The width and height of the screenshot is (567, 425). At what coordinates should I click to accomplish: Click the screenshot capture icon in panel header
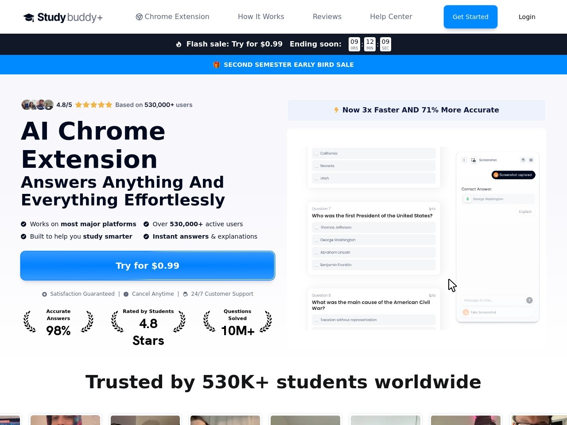tap(474, 160)
